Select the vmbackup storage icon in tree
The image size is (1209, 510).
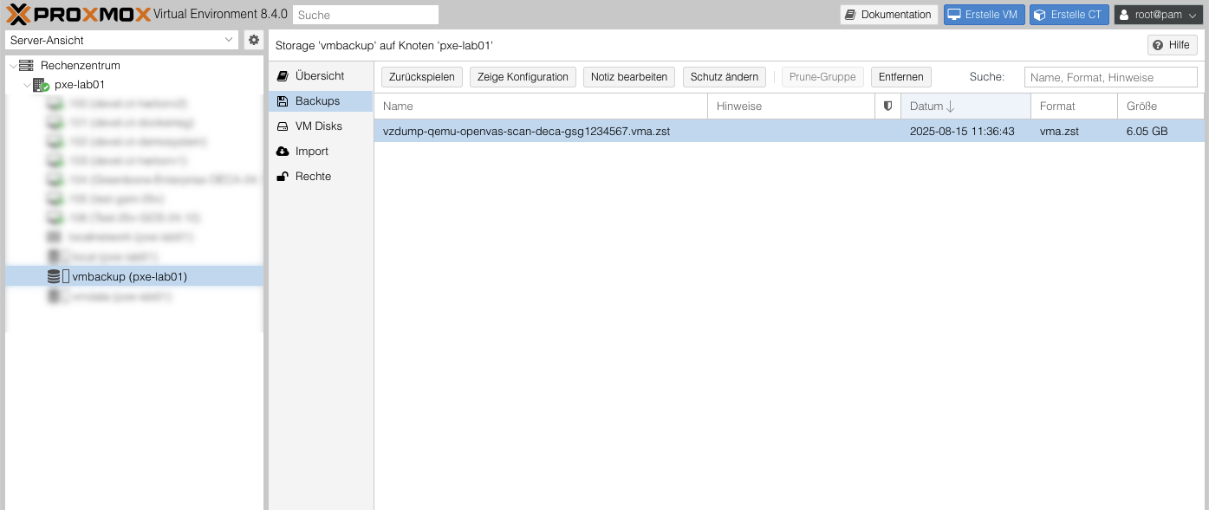point(54,277)
